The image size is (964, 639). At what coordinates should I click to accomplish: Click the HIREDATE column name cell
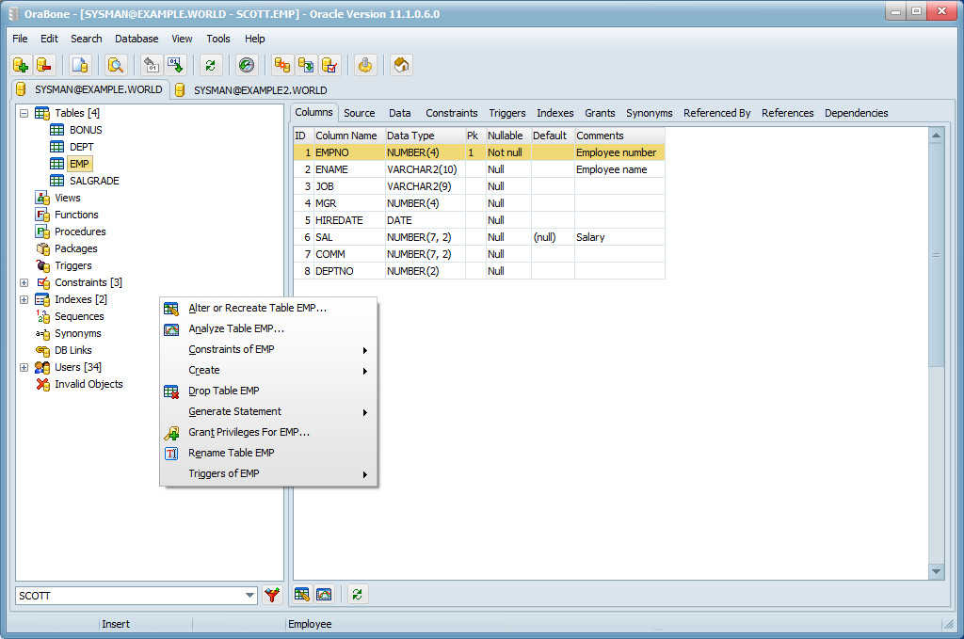click(x=349, y=220)
